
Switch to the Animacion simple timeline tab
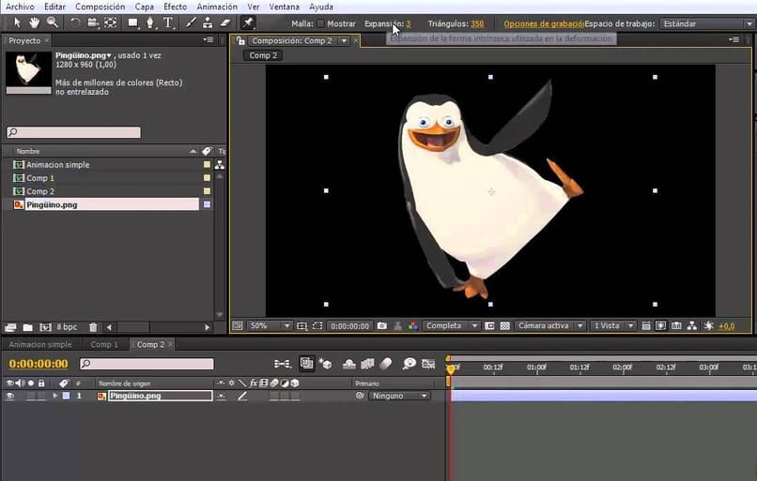(40, 344)
